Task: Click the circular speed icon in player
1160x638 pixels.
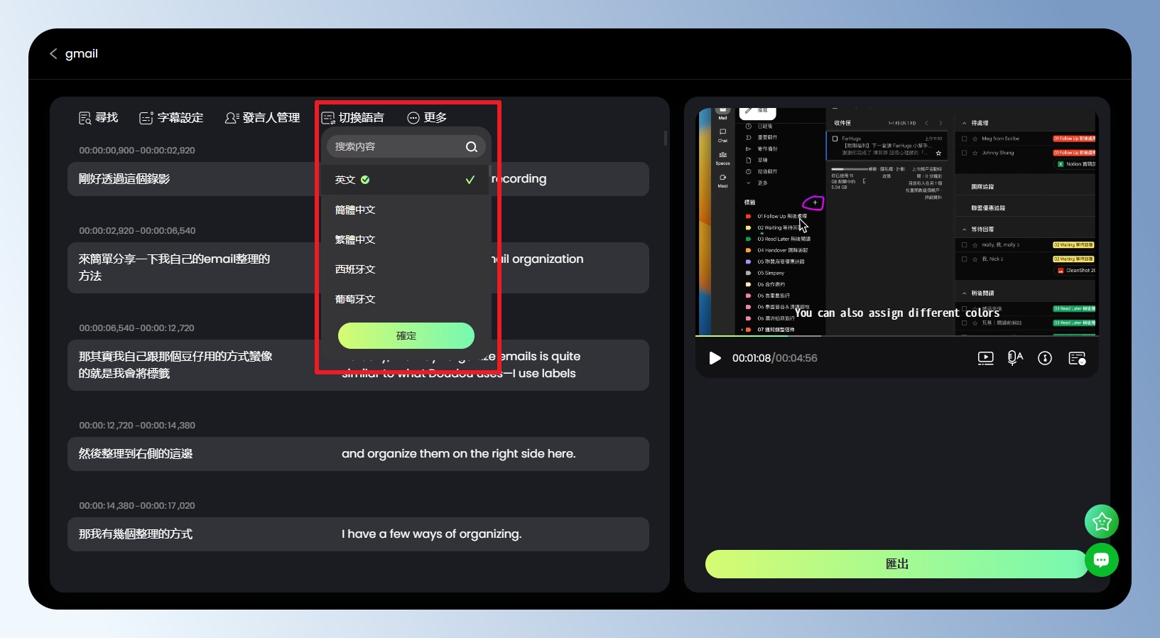Action: (x=1045, y=358)
